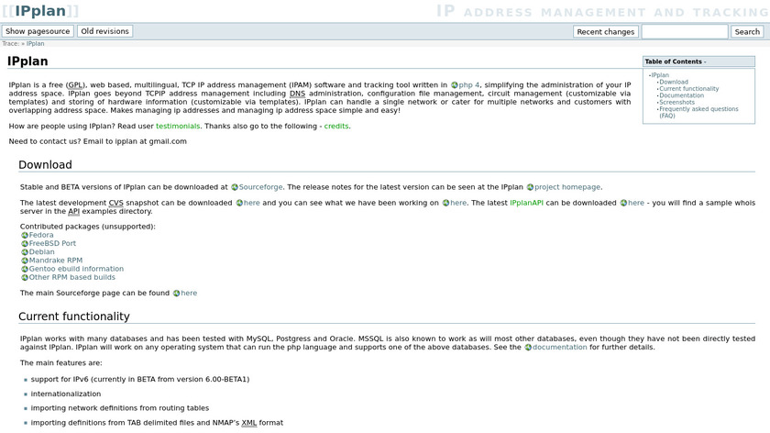The width and height of the screenshot is (770, 433).
Task: Jump to IPplan in Table of Contents
Action: tap(660, 75)
